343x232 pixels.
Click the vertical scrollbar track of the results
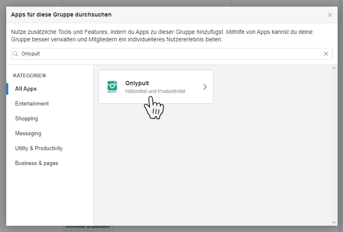(x=334, y=145)
